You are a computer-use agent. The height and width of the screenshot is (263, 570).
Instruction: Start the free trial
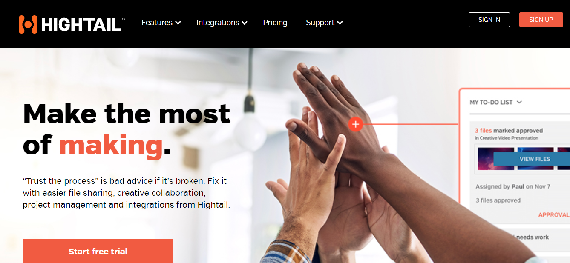coord(98,251)
